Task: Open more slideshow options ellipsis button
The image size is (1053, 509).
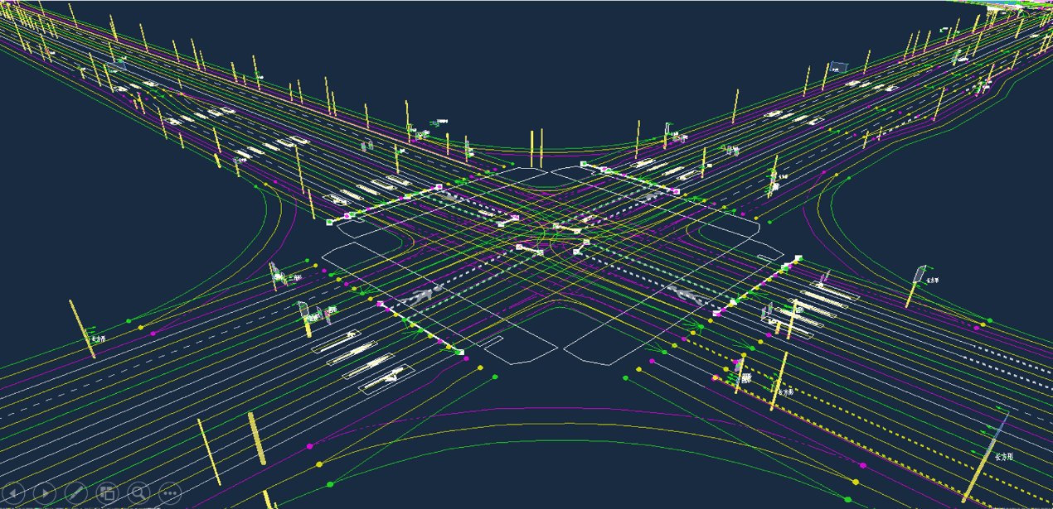Action: (x=169, y=493)
